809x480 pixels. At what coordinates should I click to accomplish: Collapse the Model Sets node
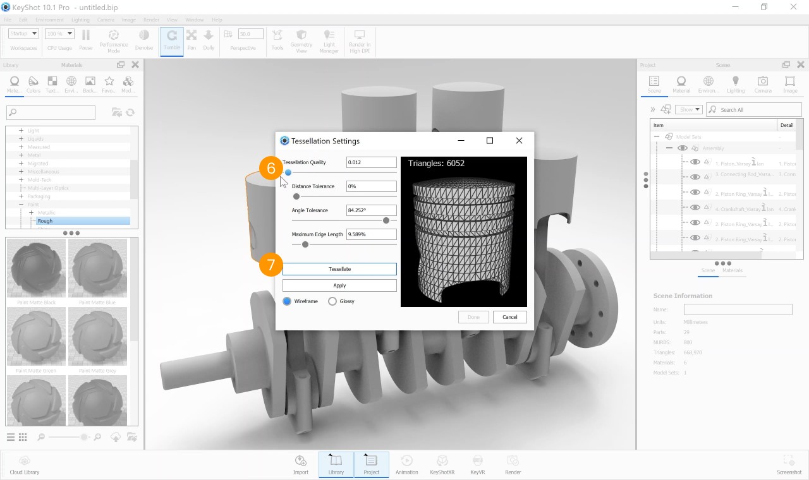(x=657, y=136)
